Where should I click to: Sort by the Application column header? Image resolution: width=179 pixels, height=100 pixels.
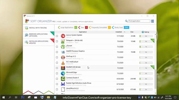pyautogui.click(x=83, y=32)
